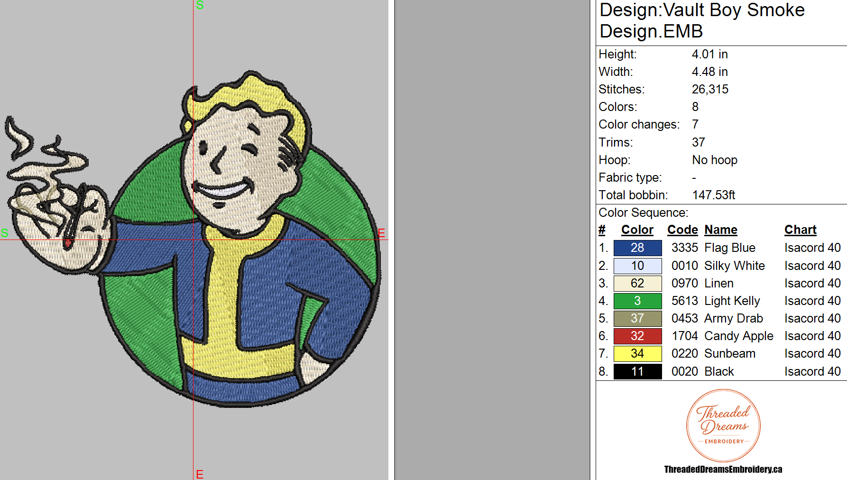This screenshot has height=480, width=847.
Task: Click the Name column header
Action: tap(721, 230)
